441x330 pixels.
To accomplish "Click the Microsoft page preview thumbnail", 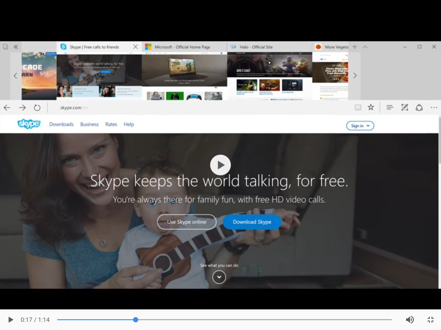I will coord(184,76).
